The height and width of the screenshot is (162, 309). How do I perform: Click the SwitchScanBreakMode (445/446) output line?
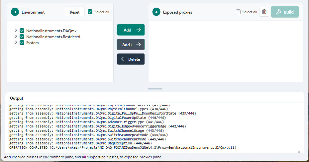click(x=87, y=139)
